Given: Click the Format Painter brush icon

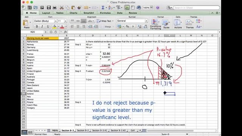Looking at the screenshot, I should [x=79, y=8].
